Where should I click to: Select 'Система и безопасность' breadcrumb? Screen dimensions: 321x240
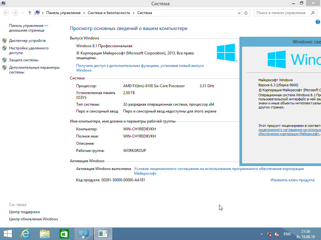pyautogui.click(x=109, y=13)
